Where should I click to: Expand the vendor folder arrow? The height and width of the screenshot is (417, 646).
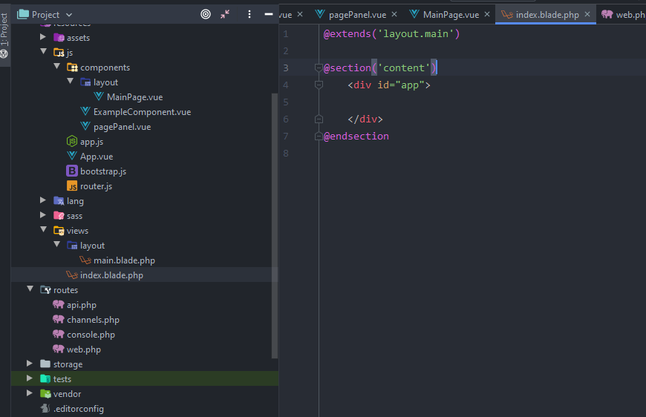(x=30, y=393)
